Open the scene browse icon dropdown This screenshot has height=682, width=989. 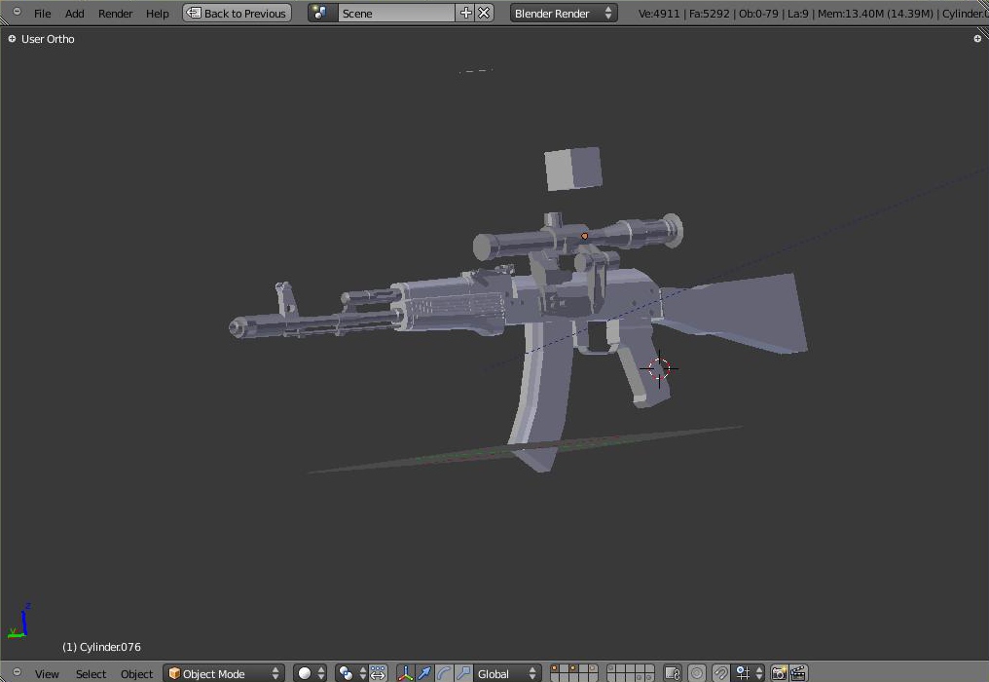(322, 14)
